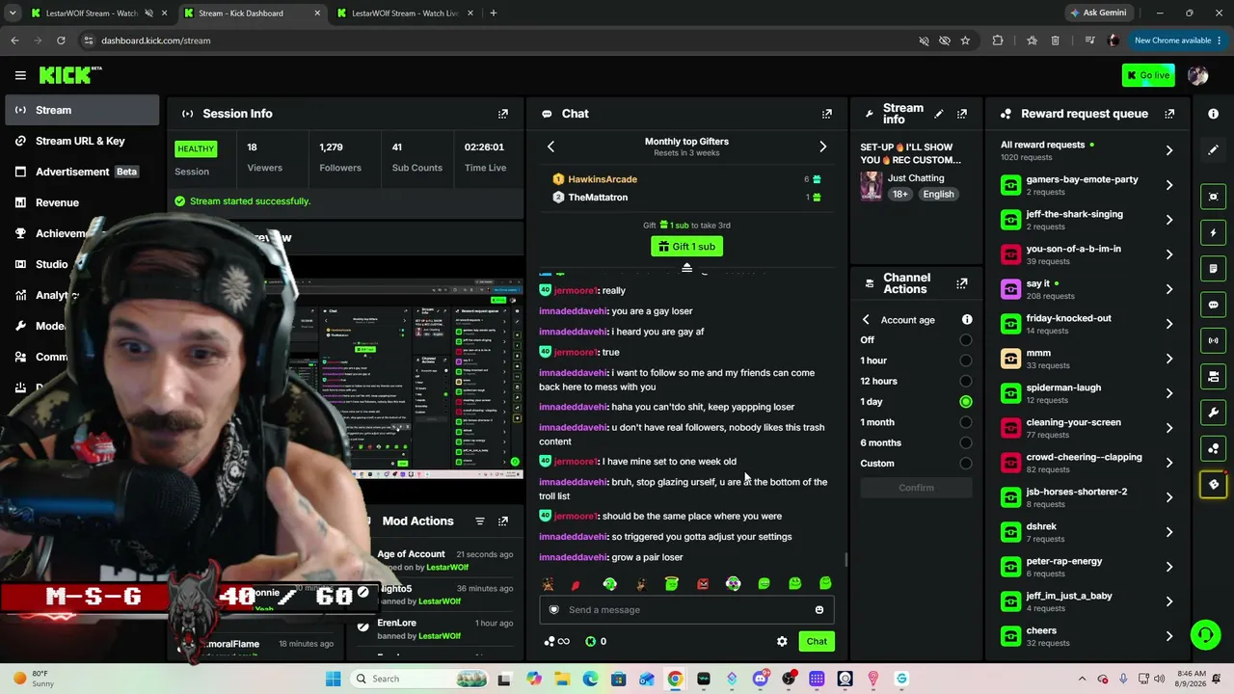1234x694 pixels.
Task: Open the info icon in right rail
Action: tap(1214, 114)
